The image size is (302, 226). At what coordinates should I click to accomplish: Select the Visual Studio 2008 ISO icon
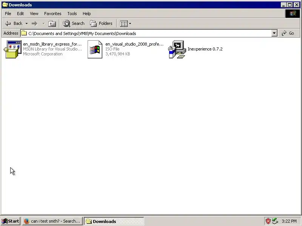click(x=95, y=49)
